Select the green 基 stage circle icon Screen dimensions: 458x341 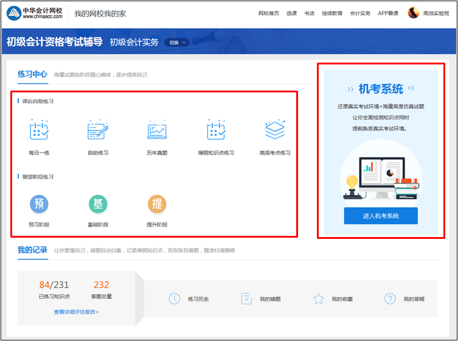(x=98, y=204)
